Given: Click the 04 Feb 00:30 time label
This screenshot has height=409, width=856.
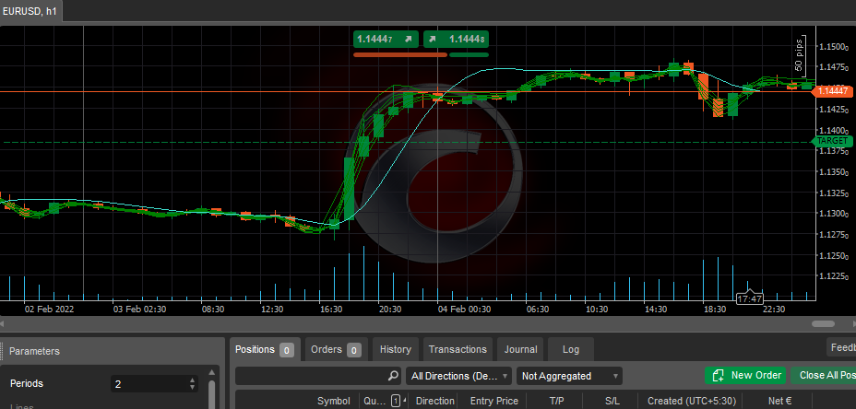Looking at the screenshot, I should [464, 310].
